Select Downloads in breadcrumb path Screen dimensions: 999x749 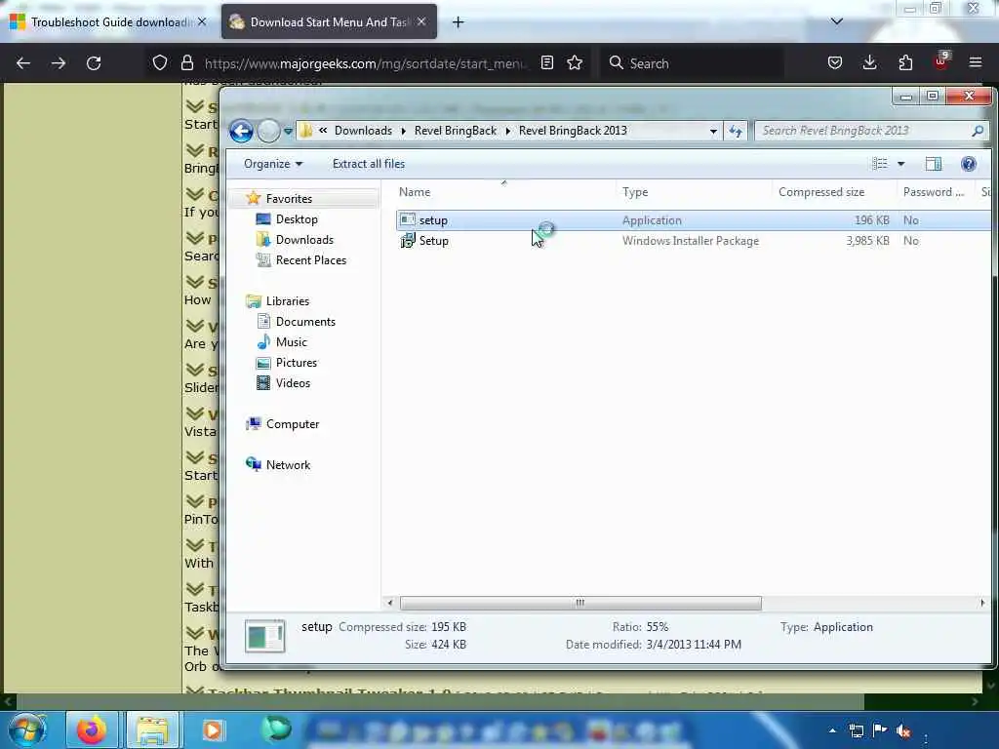click(363, 131)
